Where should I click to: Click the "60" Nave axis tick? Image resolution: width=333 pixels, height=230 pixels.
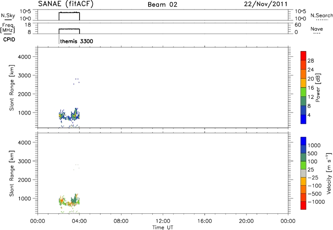298,25
